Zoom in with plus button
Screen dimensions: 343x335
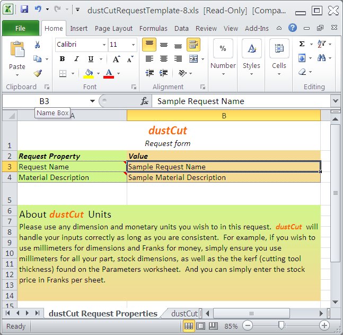[x=324, y=326]
